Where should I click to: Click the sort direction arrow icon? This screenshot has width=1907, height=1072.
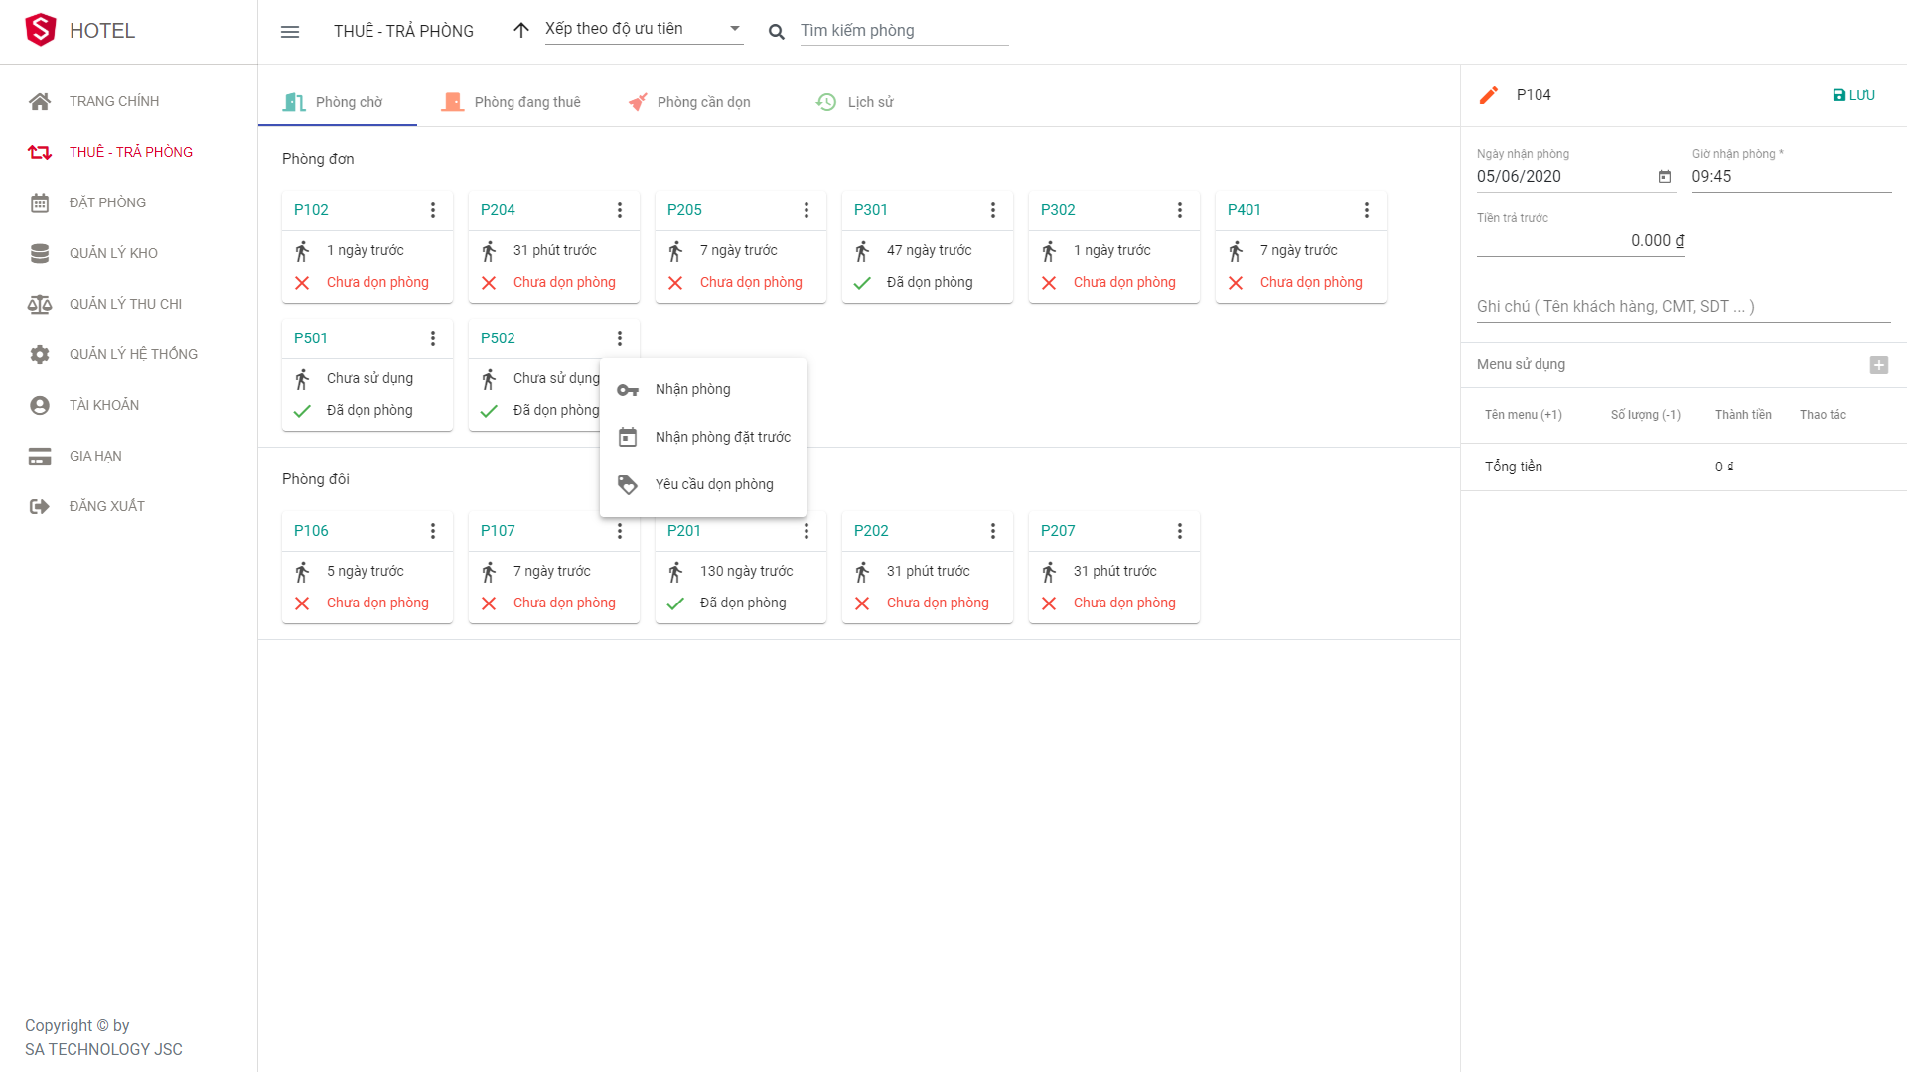click(521, 31)
